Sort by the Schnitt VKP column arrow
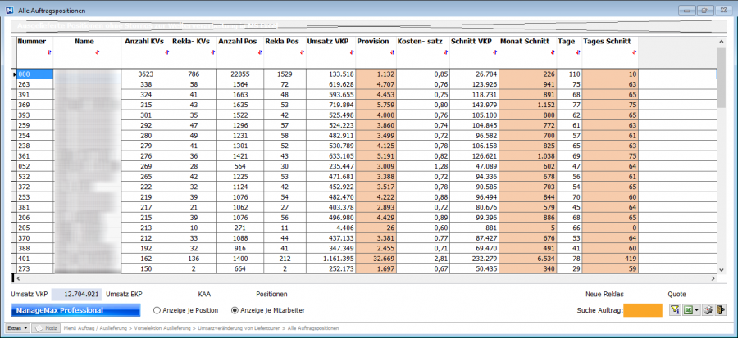 click(x=494, y=52)
